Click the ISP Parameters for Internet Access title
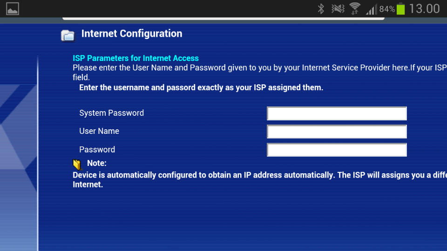 point(135,58)
